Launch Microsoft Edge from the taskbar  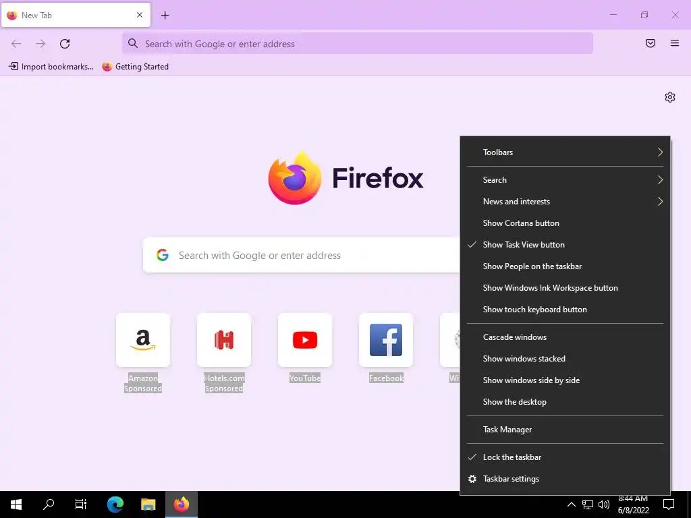pos(115,505)
